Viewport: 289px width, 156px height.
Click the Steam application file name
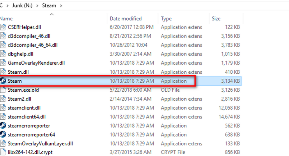(x=14, y=81)
